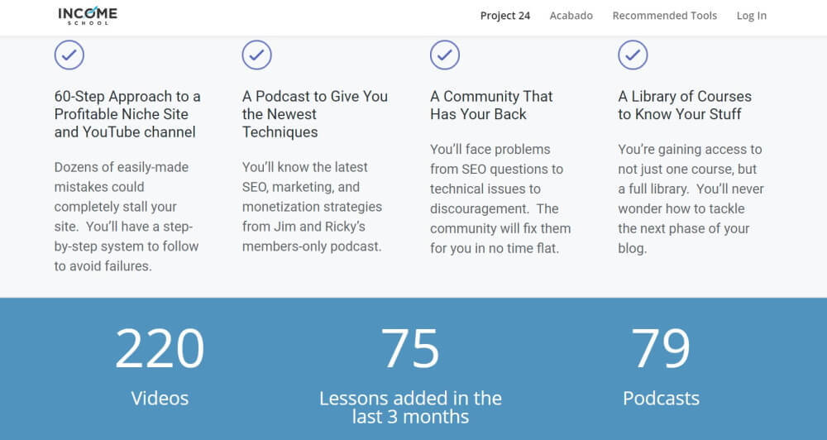Click A Community That Has Your Back heading
827x440 pixels.
pos(491,105)
